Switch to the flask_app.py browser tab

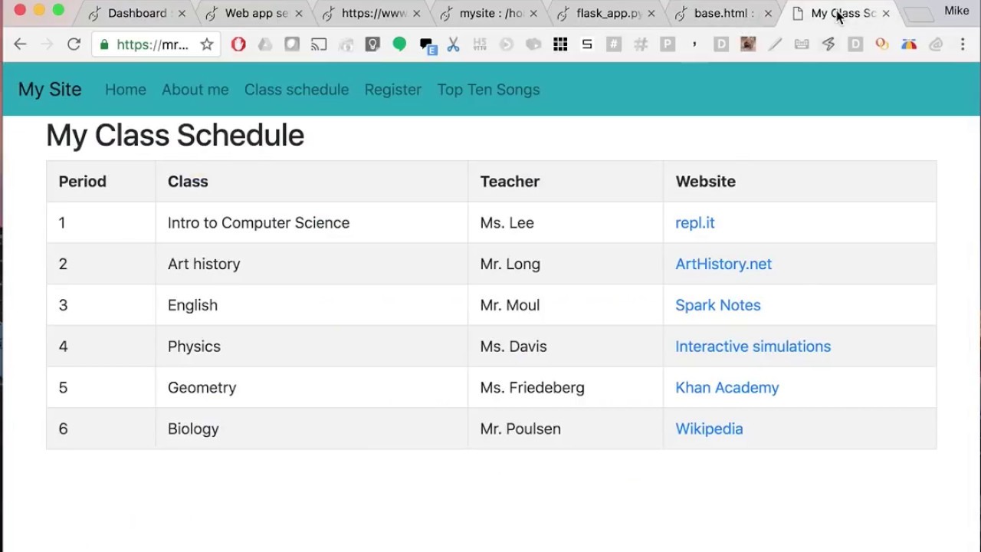point(609,13)
